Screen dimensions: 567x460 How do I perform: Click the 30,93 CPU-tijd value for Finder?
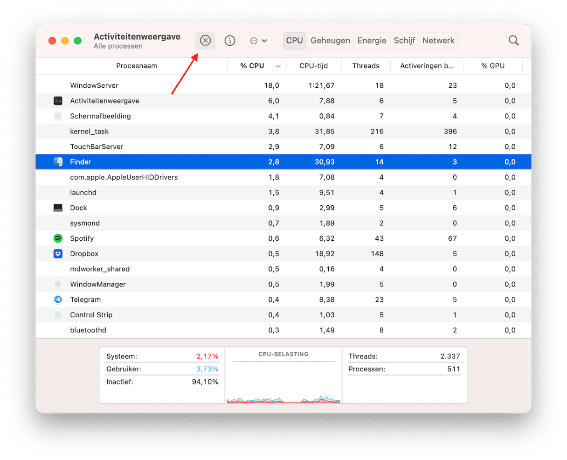325,162
